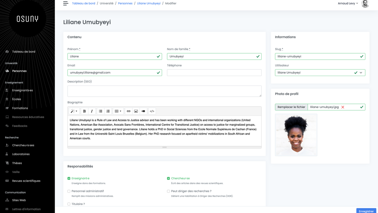Insert a bulleted list in biography

point(101,111)
